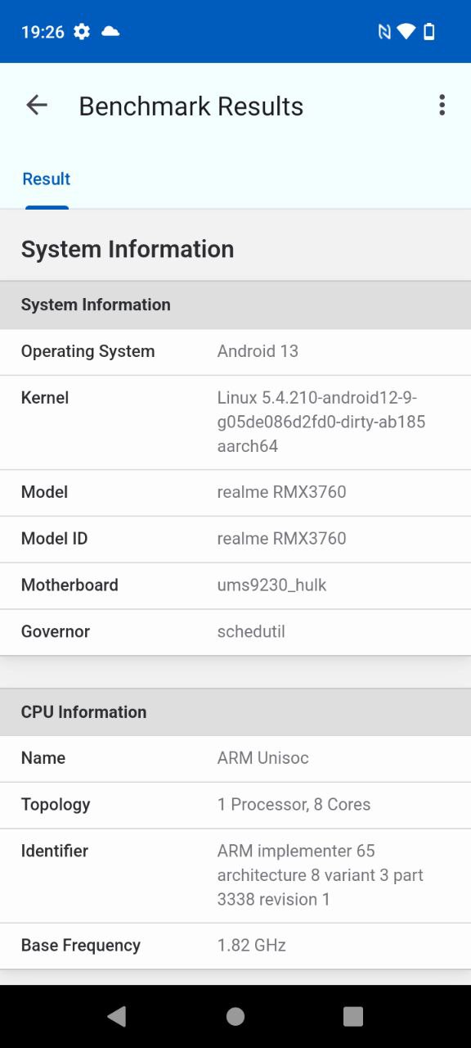Tap the back arrow icon
Image resolution: width=471 pixels, height=1048 pixels.
[37, 105]
